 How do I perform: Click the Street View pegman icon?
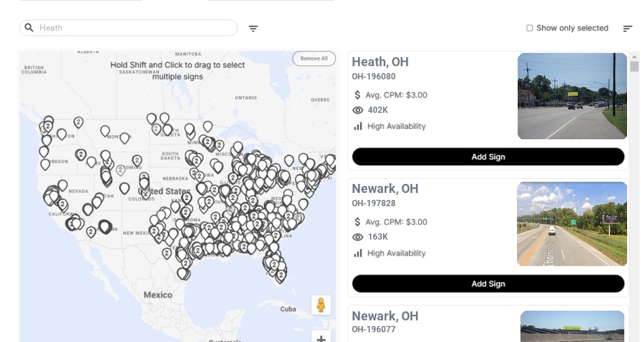tap(320, 305)
